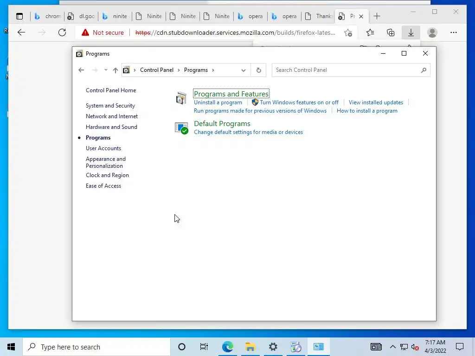Open File Explorer from taskbar

click(250, 347)
